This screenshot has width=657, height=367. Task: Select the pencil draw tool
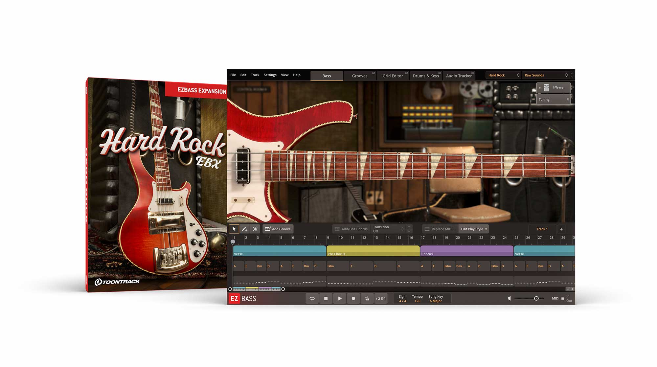click(x=244, y=229)
